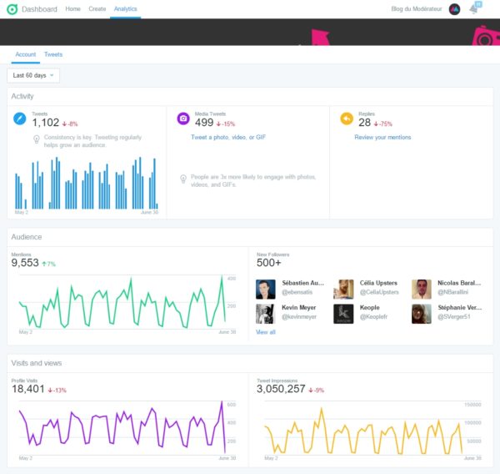This screenshot has width=500, height=474.
Task: Open Sébastien Au... follower profile picture
Action: point(266,289)
